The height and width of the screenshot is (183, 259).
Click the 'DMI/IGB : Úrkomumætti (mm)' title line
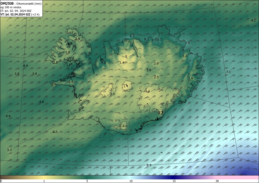click(x=21, y=4)
